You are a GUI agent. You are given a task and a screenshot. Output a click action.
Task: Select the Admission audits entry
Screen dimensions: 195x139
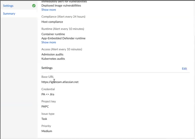point(52,54)
